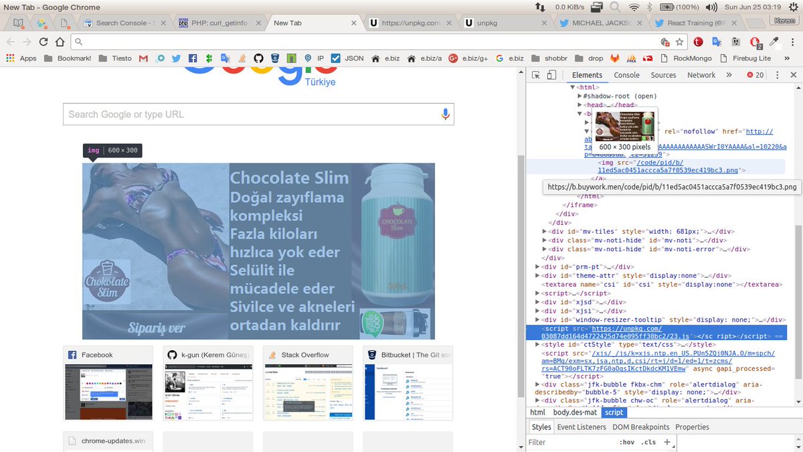Open the Apps shortcut in bookmarks bar
Screen dimensions: 803x452
tap(21, 58)
